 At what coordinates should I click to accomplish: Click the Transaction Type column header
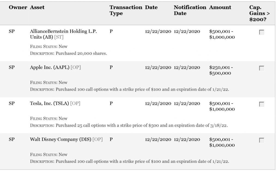coord(126,10)
